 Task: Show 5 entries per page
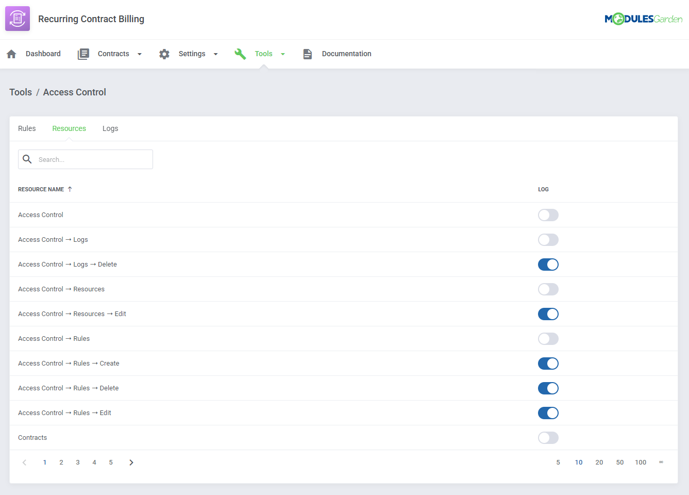click(558, 463)
